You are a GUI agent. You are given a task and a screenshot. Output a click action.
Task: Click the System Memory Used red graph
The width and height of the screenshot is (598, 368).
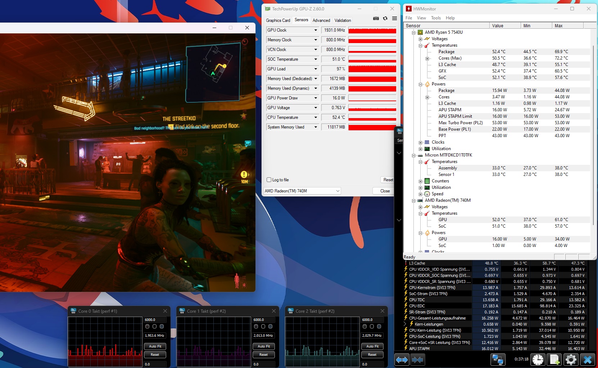pos(372,127)
